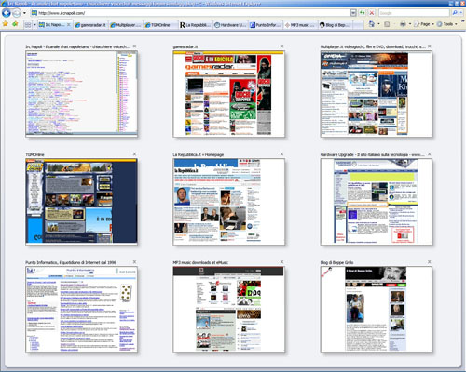Toggle the Quick Tabs grid icon
Screen dimensions: 466x372
[x=28, y=25]
